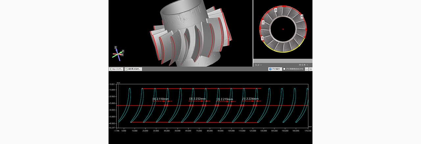Select the [3] 2.232mm measurement label
Screen dimensions: 421x144
click(x=197, y=99)
